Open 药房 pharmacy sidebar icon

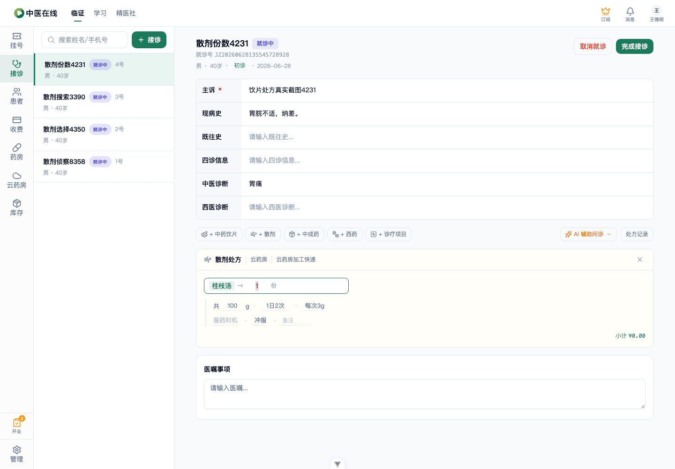(16, 152)
